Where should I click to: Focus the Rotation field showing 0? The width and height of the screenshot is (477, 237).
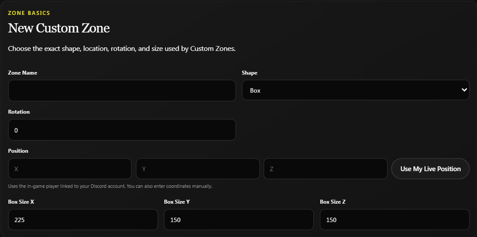[122, 130]
